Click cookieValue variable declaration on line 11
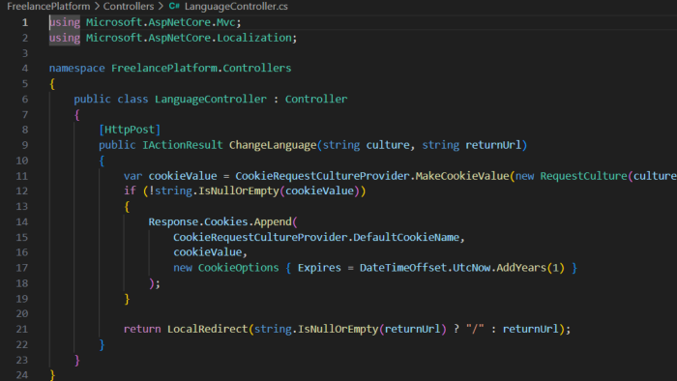The width and height of the screenshot is (677, 381). (x=183, y=176)
